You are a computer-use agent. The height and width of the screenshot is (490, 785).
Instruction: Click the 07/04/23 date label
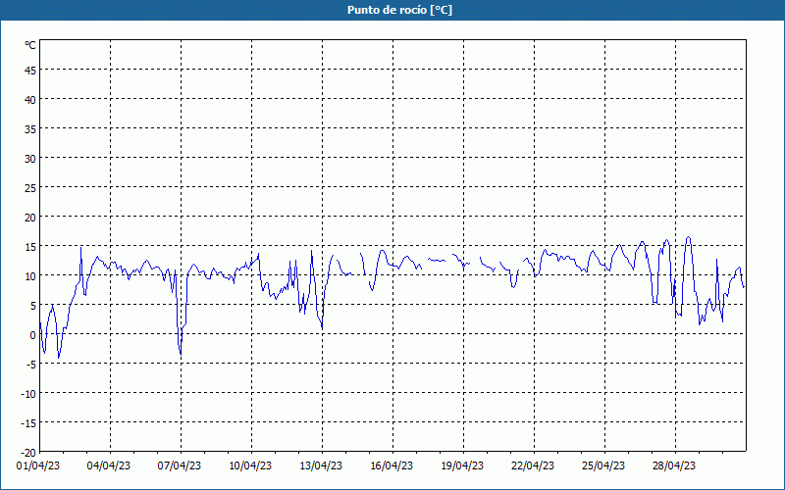180,466
